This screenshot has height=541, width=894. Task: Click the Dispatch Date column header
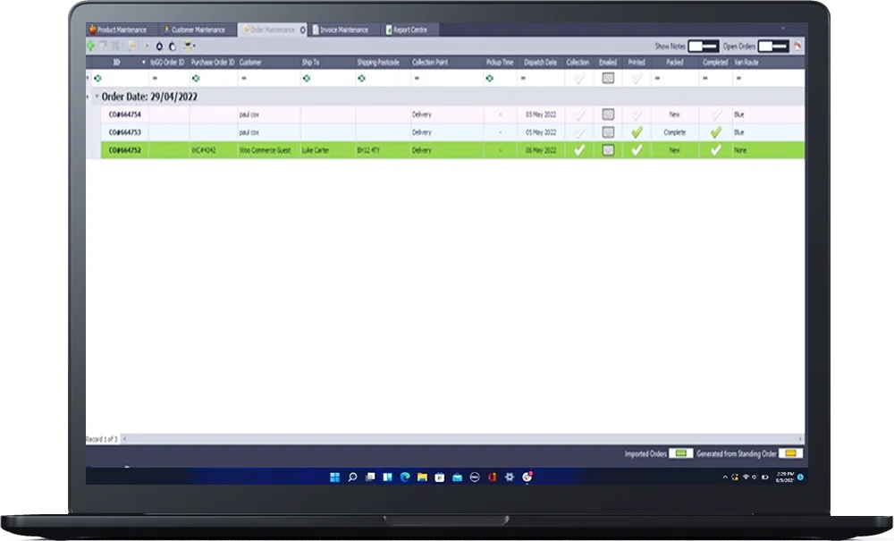540,62
